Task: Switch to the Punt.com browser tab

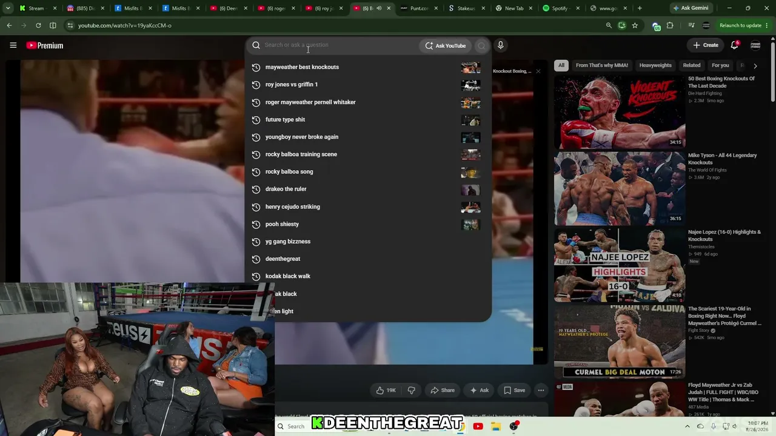Action: point(419,8)
